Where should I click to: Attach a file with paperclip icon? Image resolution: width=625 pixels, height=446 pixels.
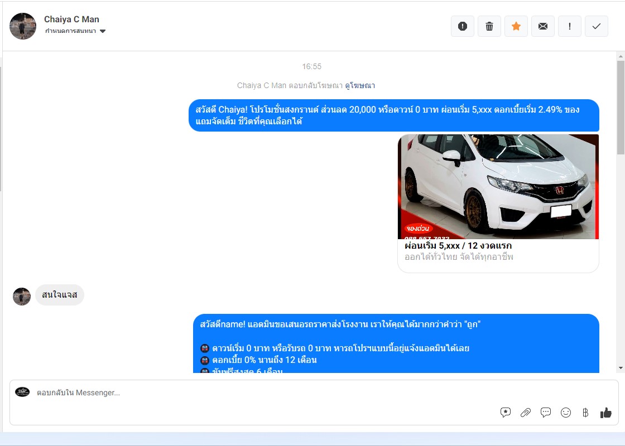[x=526, y=413]
